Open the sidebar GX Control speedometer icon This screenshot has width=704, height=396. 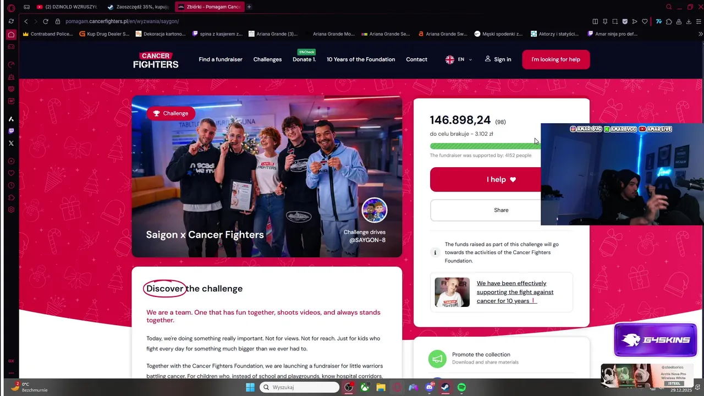click(11, 64)
